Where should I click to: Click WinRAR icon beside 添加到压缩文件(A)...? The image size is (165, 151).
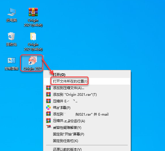48,88
